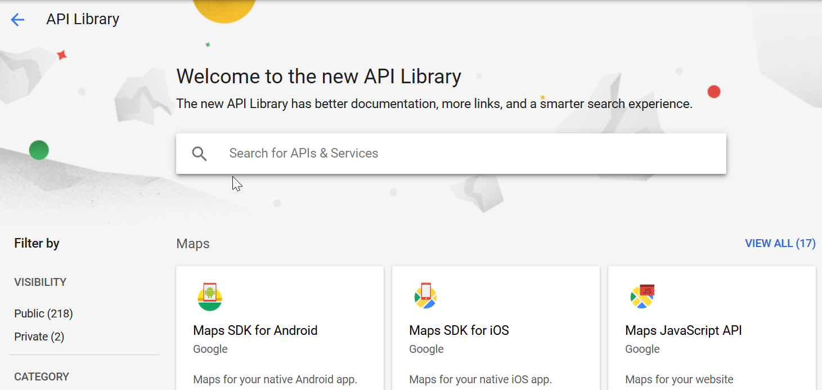This screenshot has width=822, height=390.
Task: Open the Maps SDK for iOS title
Action: 459,330
